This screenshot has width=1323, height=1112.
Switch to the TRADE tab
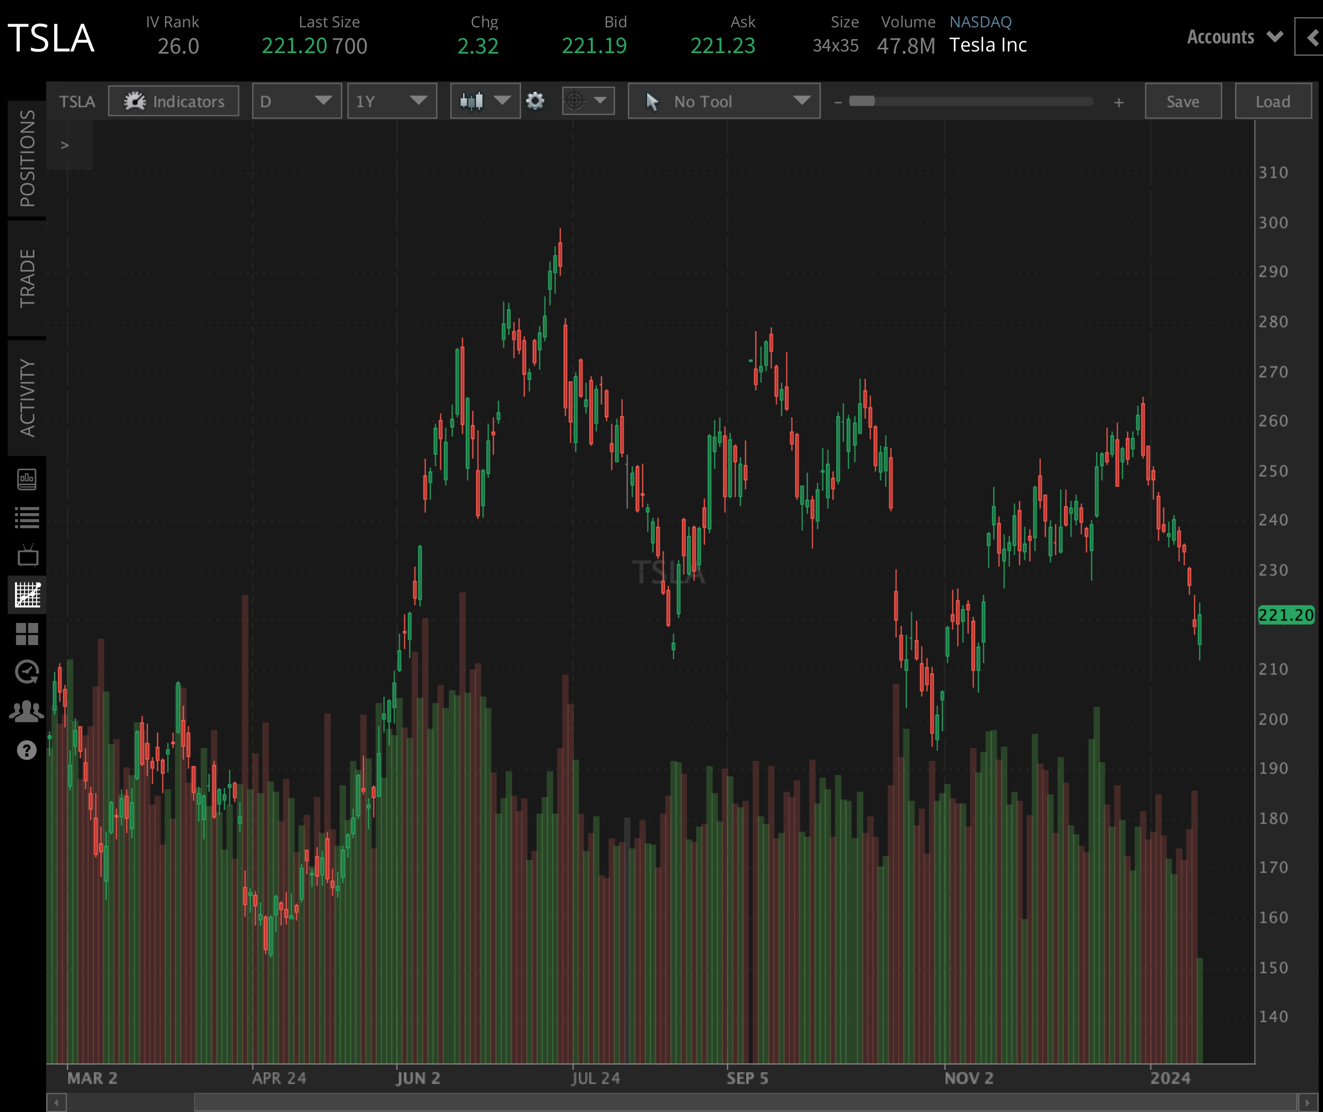[26, 277]
